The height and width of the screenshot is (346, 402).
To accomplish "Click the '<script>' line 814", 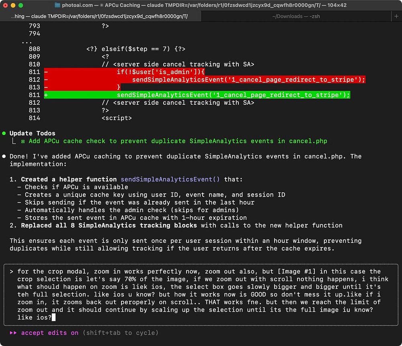I will (117, 118).
